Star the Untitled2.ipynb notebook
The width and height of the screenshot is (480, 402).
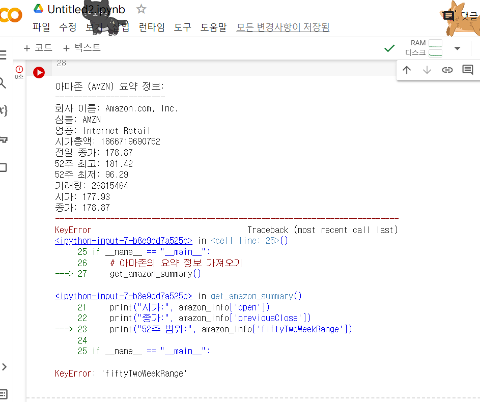pyautogui.click(x=141, y=9)
